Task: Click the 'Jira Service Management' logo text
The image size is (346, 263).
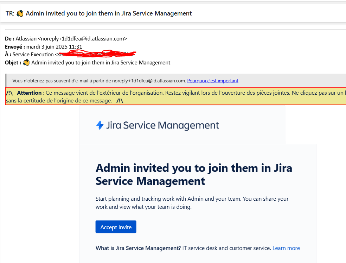Action: coord(163,125)
